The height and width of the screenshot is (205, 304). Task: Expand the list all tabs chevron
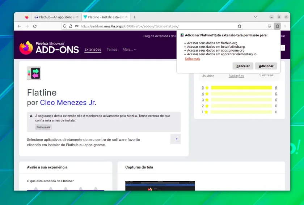point(256,17)
